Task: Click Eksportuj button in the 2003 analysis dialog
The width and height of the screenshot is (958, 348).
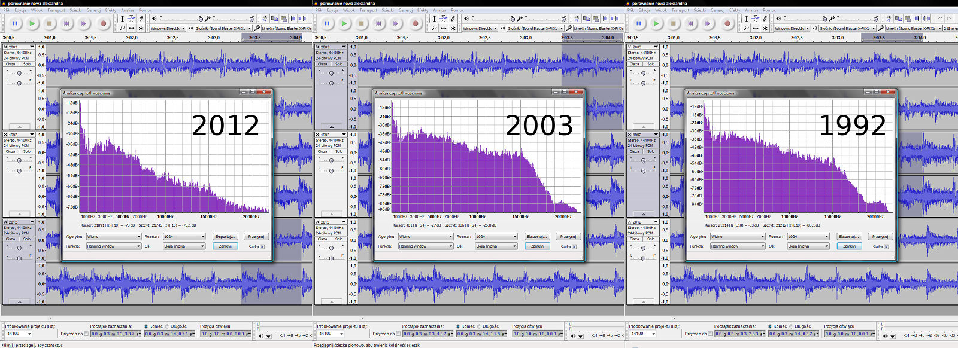Action: coord(537,237)
